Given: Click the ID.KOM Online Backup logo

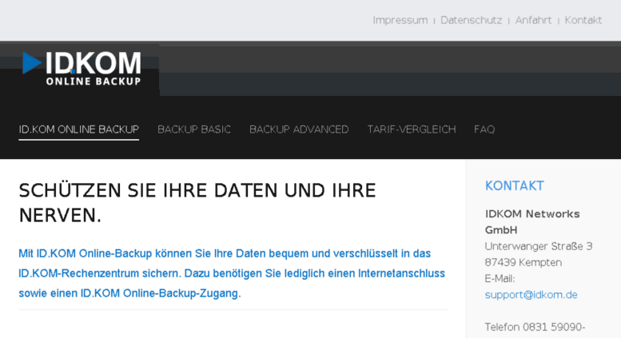Looking at the screenshot, I should [x=82, y=68].
